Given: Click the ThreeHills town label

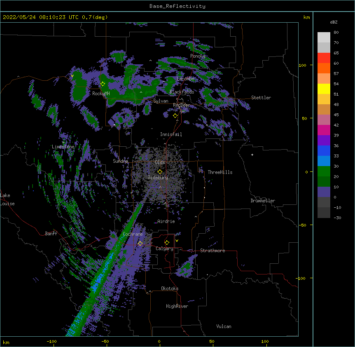Looking at the screenshot, I should [x=220, y=172].
